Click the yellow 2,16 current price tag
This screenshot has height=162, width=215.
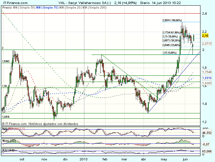(205, 35)
